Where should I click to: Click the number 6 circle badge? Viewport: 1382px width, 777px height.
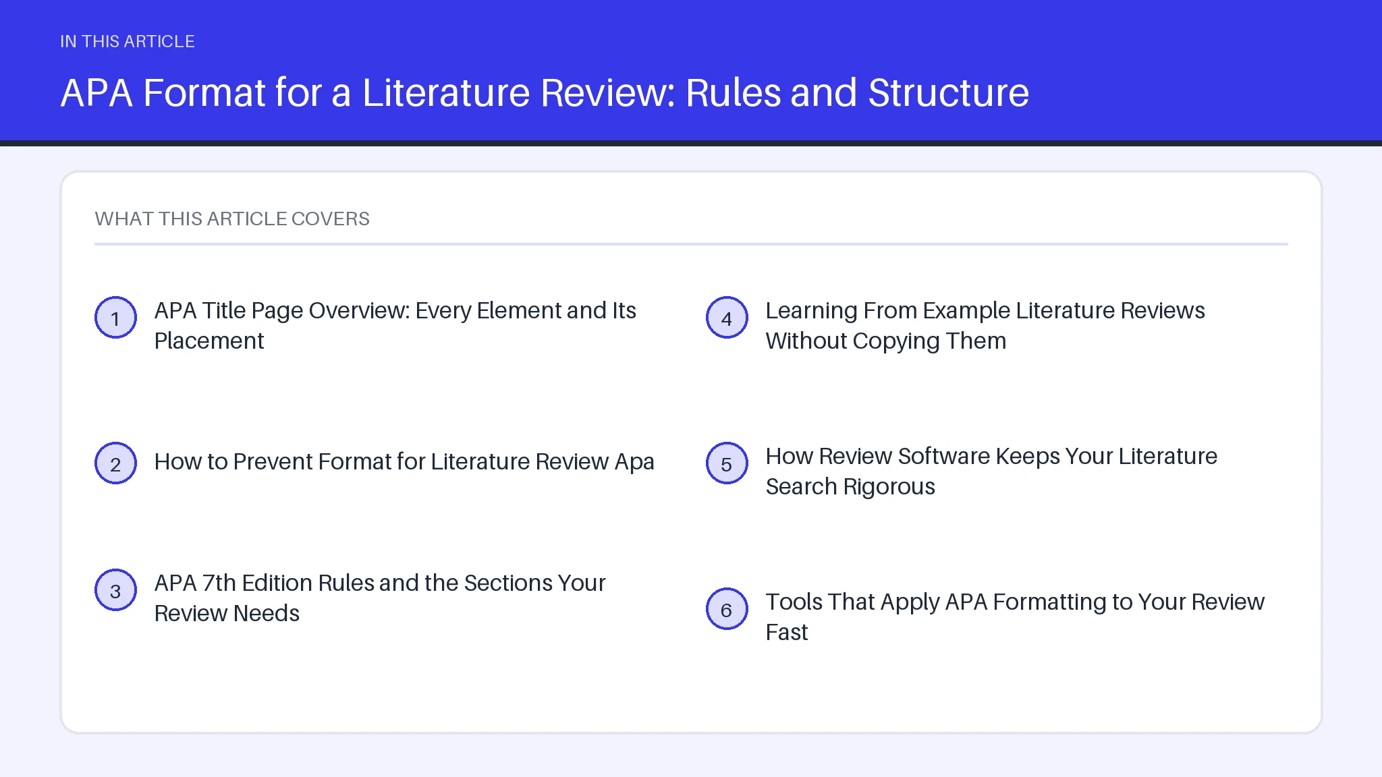coord(727,609)
